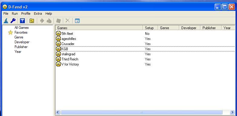Click the first grayed run arrow icon

pos(42,21)
